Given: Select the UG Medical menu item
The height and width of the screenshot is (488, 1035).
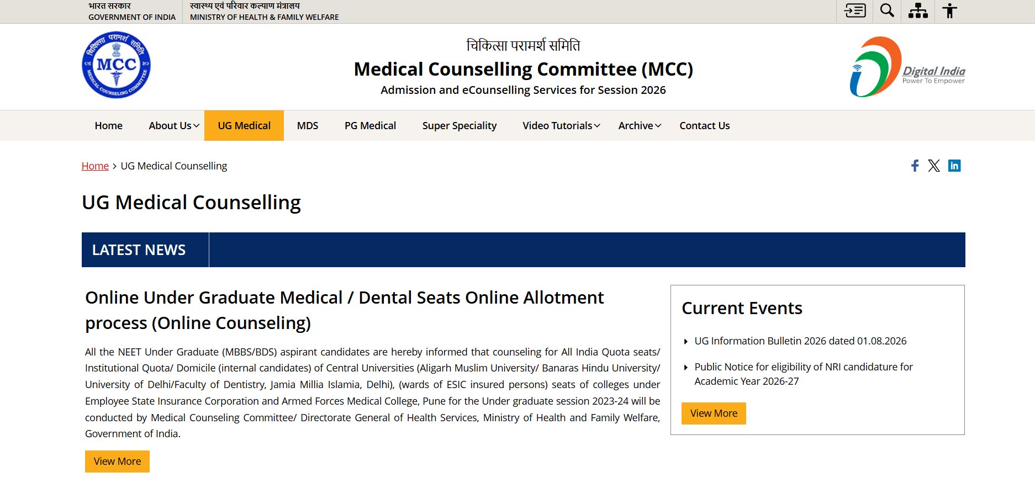Looking at the screenshot, I should tap(244, 125).
